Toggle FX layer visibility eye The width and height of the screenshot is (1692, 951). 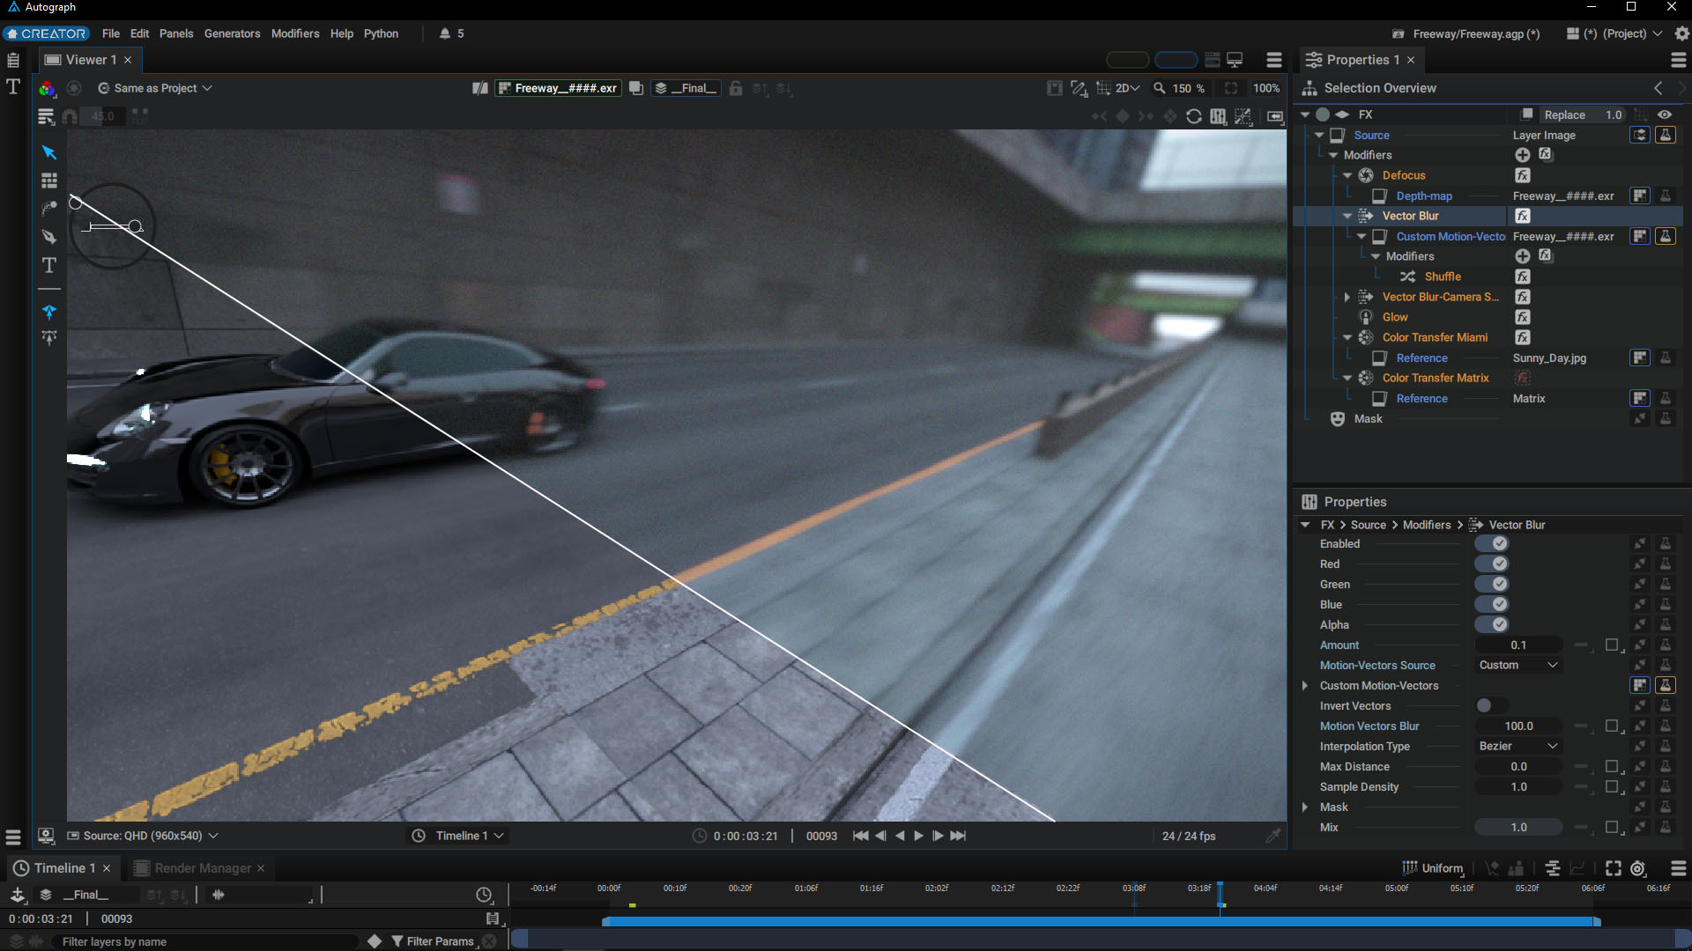click(1664, 114)
